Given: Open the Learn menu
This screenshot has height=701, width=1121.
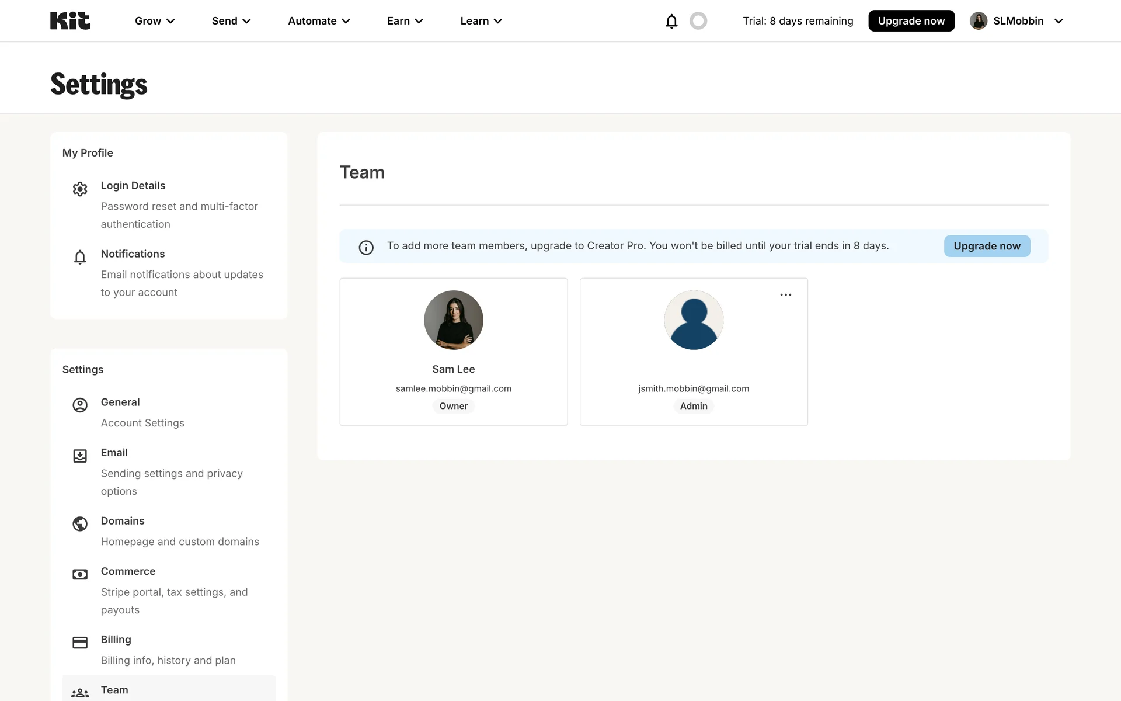Looking at the screenshot, I should pos(481,21).
